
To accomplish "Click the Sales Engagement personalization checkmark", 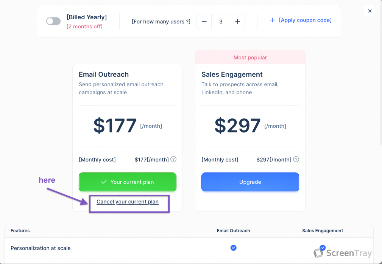I will click(x=323, y=248).
